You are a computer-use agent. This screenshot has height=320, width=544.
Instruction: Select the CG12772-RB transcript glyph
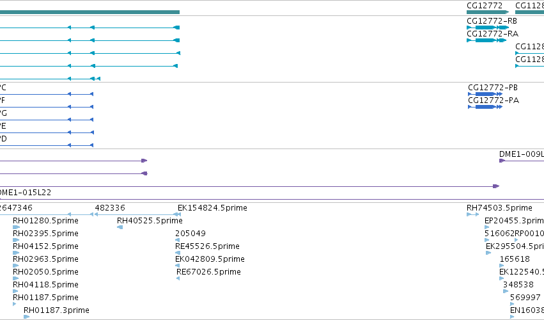pos(488,28)
